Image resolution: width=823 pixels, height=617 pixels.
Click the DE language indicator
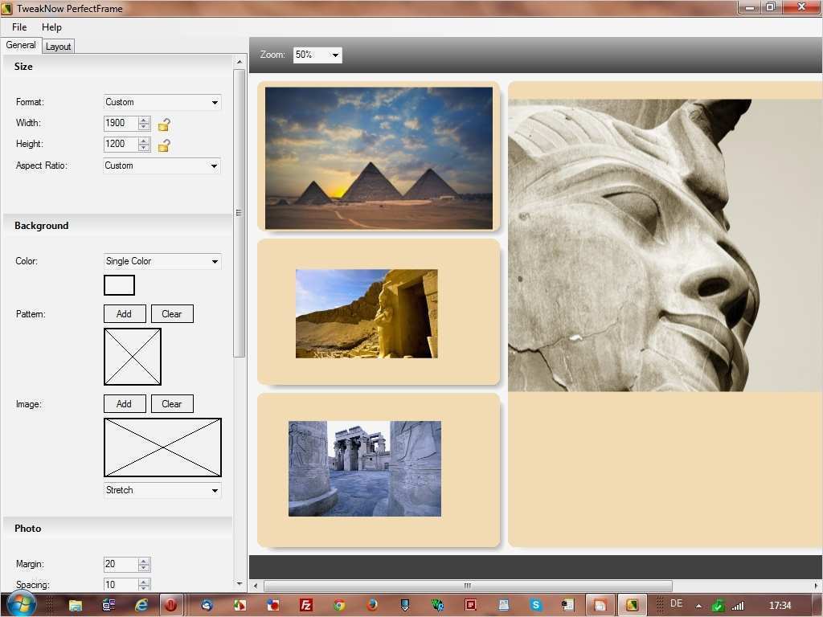point(677,604)
